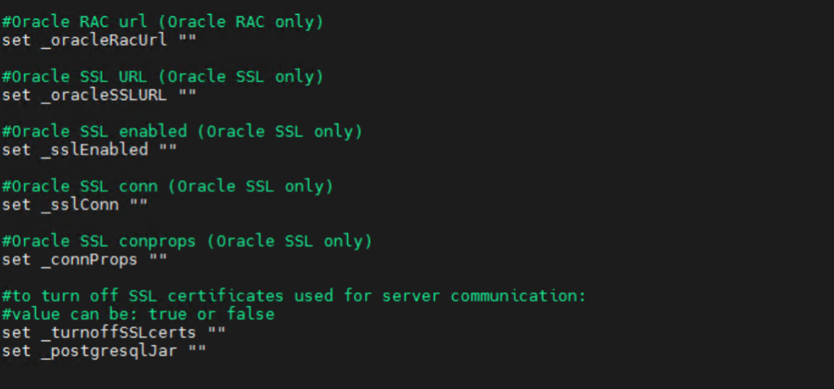The height and width of the screenshot is (389, 834).
Task: Place cursor in empty quotes after _oracleSSLURL
Action: coord(187,94)
